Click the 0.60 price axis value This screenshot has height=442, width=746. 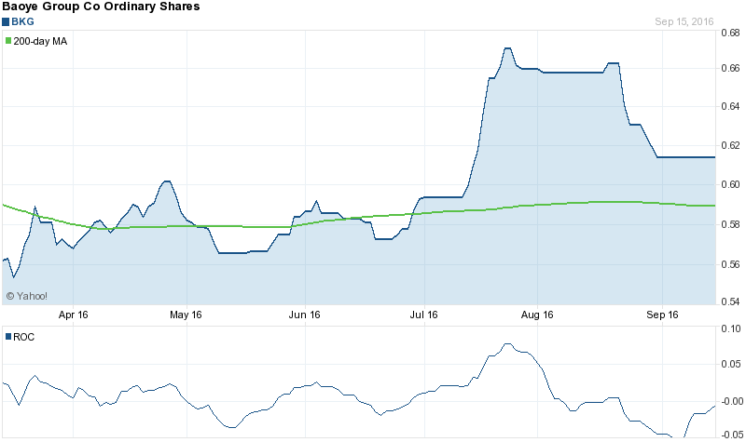tap(731, 184)
